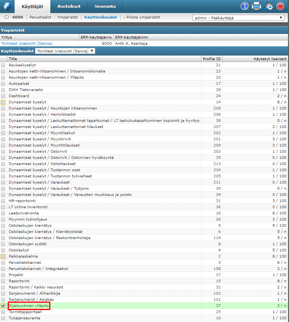Click the printer icon
Viewport: 289px width, 322px height.
(x=256, y=6)
